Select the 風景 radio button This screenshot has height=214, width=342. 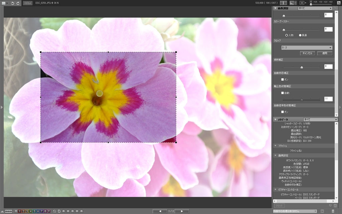click(x=300, y=35)
